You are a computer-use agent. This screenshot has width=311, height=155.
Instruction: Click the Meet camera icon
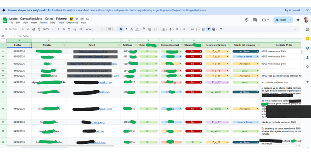click(264, 20)
